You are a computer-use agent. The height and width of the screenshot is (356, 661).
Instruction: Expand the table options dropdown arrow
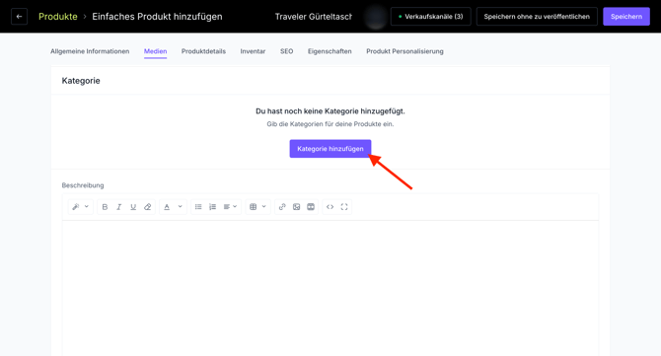pyautogui.click(x=263, y=207)
